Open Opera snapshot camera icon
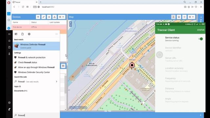This screenshot has width=210, height=118. [185, 7]
